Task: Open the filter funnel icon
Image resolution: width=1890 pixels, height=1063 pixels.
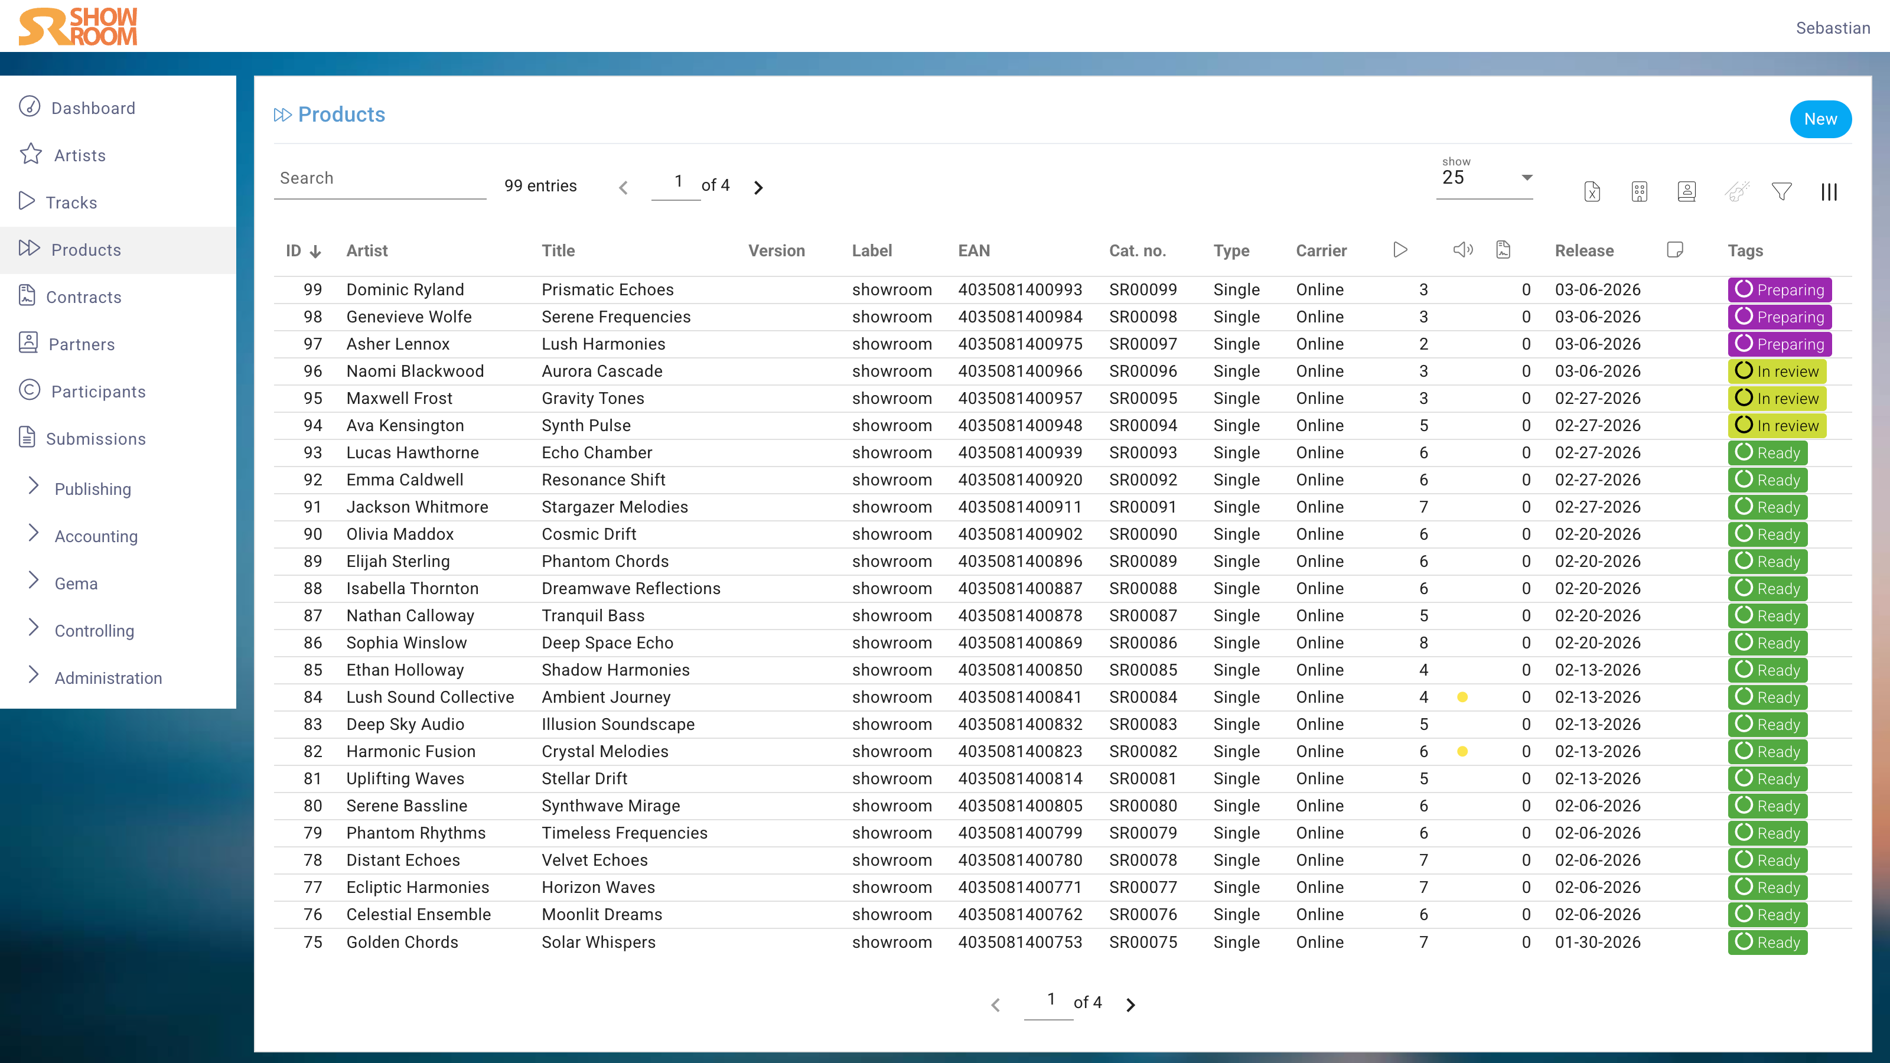Action: pyautogui.click(x=1781, y=191)
